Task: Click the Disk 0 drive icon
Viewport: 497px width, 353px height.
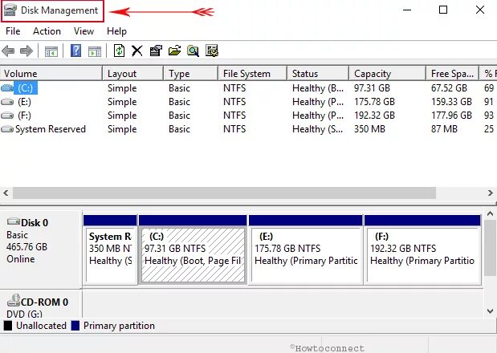Action: point(14,221)
